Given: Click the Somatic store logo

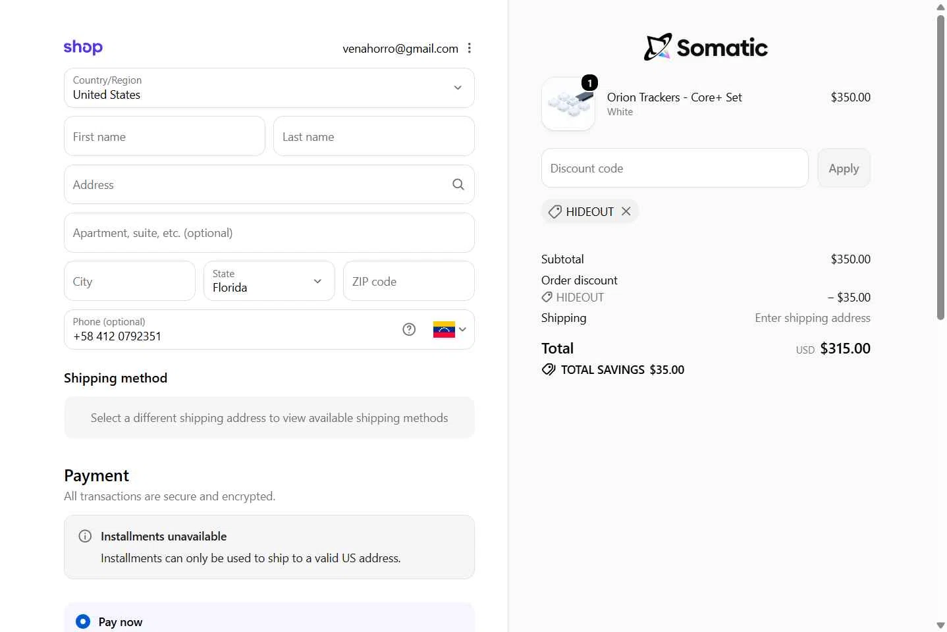Looking at the screenshot, I should pyautogui.click(x=706, y=47).
